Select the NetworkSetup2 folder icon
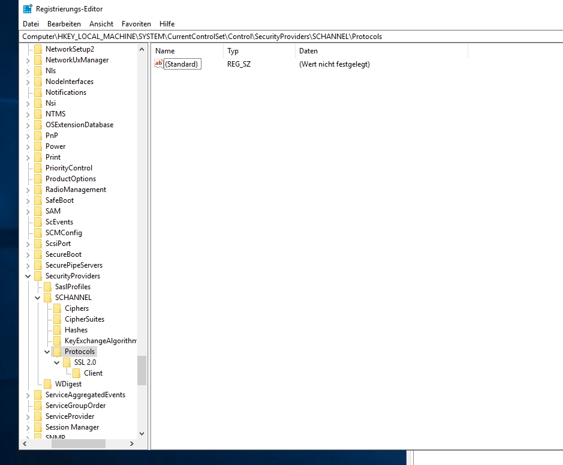Screen dimensions: 563x465 pos(38,49)
